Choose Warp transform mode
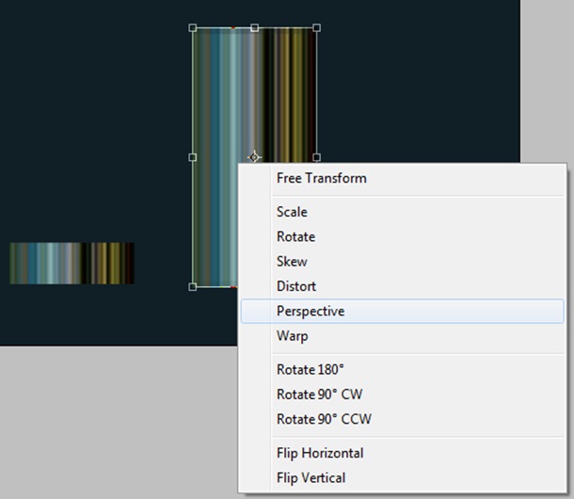Image resolution: width=574 pixels, height=499 pixels. click(402, 336)
